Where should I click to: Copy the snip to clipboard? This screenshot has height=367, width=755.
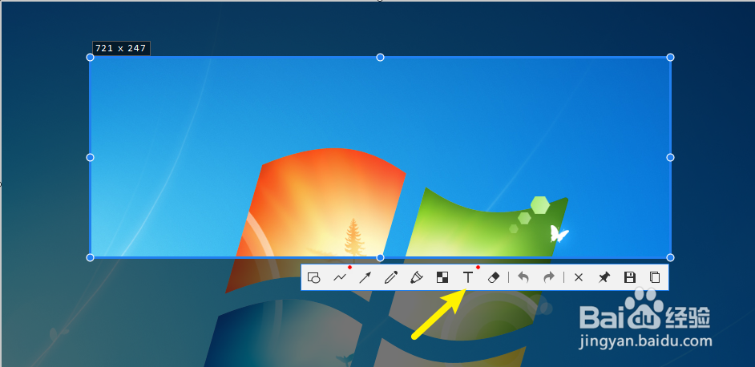pyautogui.click(x=654, y=277)
